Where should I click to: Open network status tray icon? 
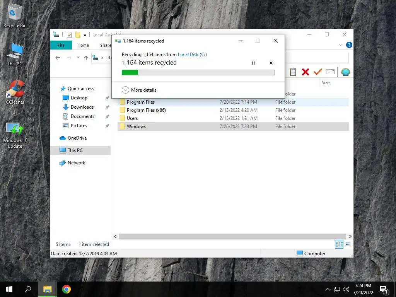337,289
